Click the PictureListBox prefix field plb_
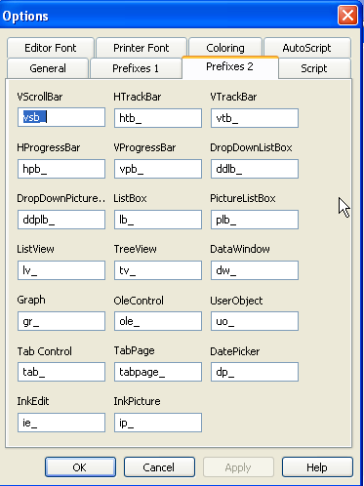364x486 pixels. click(255, 220)
